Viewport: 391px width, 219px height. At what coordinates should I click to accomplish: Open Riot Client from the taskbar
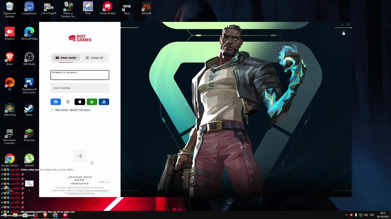coord(65,215)
